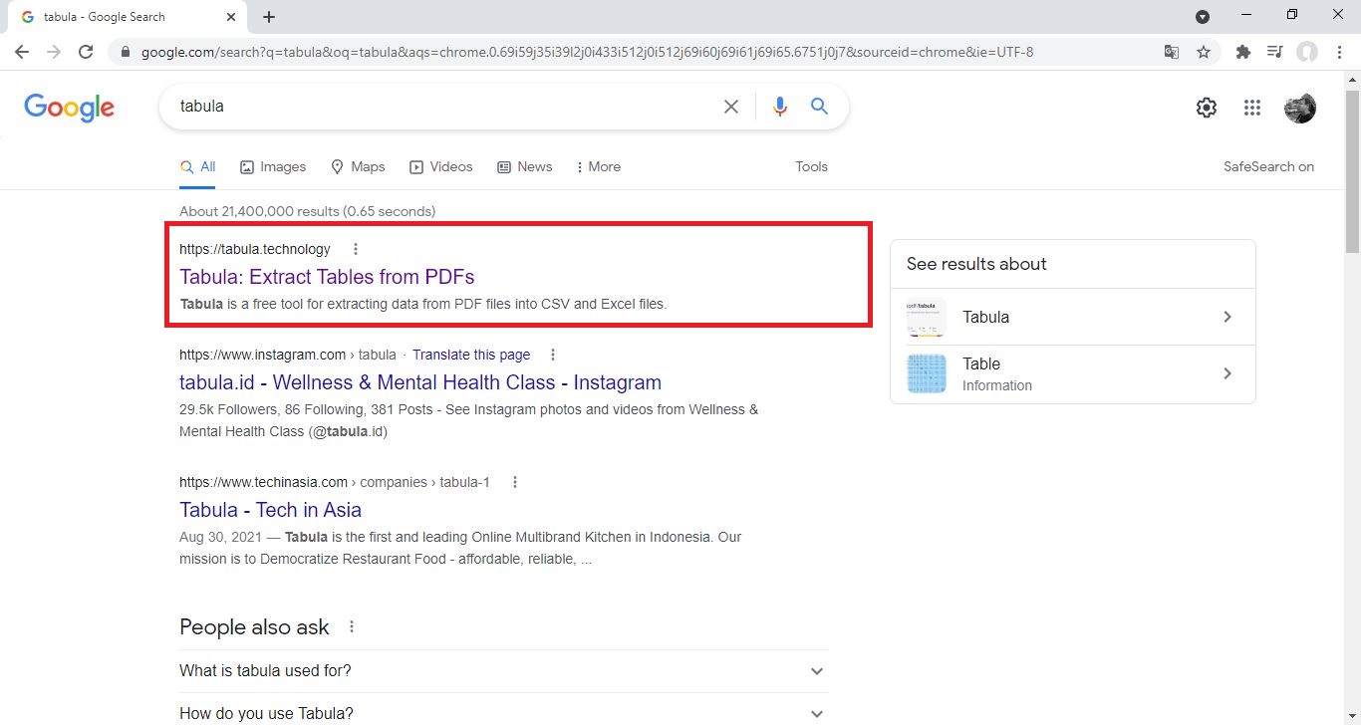Clear the search box with X
1361x725 pixels.
pyautogui.click(x=731, y=107)
